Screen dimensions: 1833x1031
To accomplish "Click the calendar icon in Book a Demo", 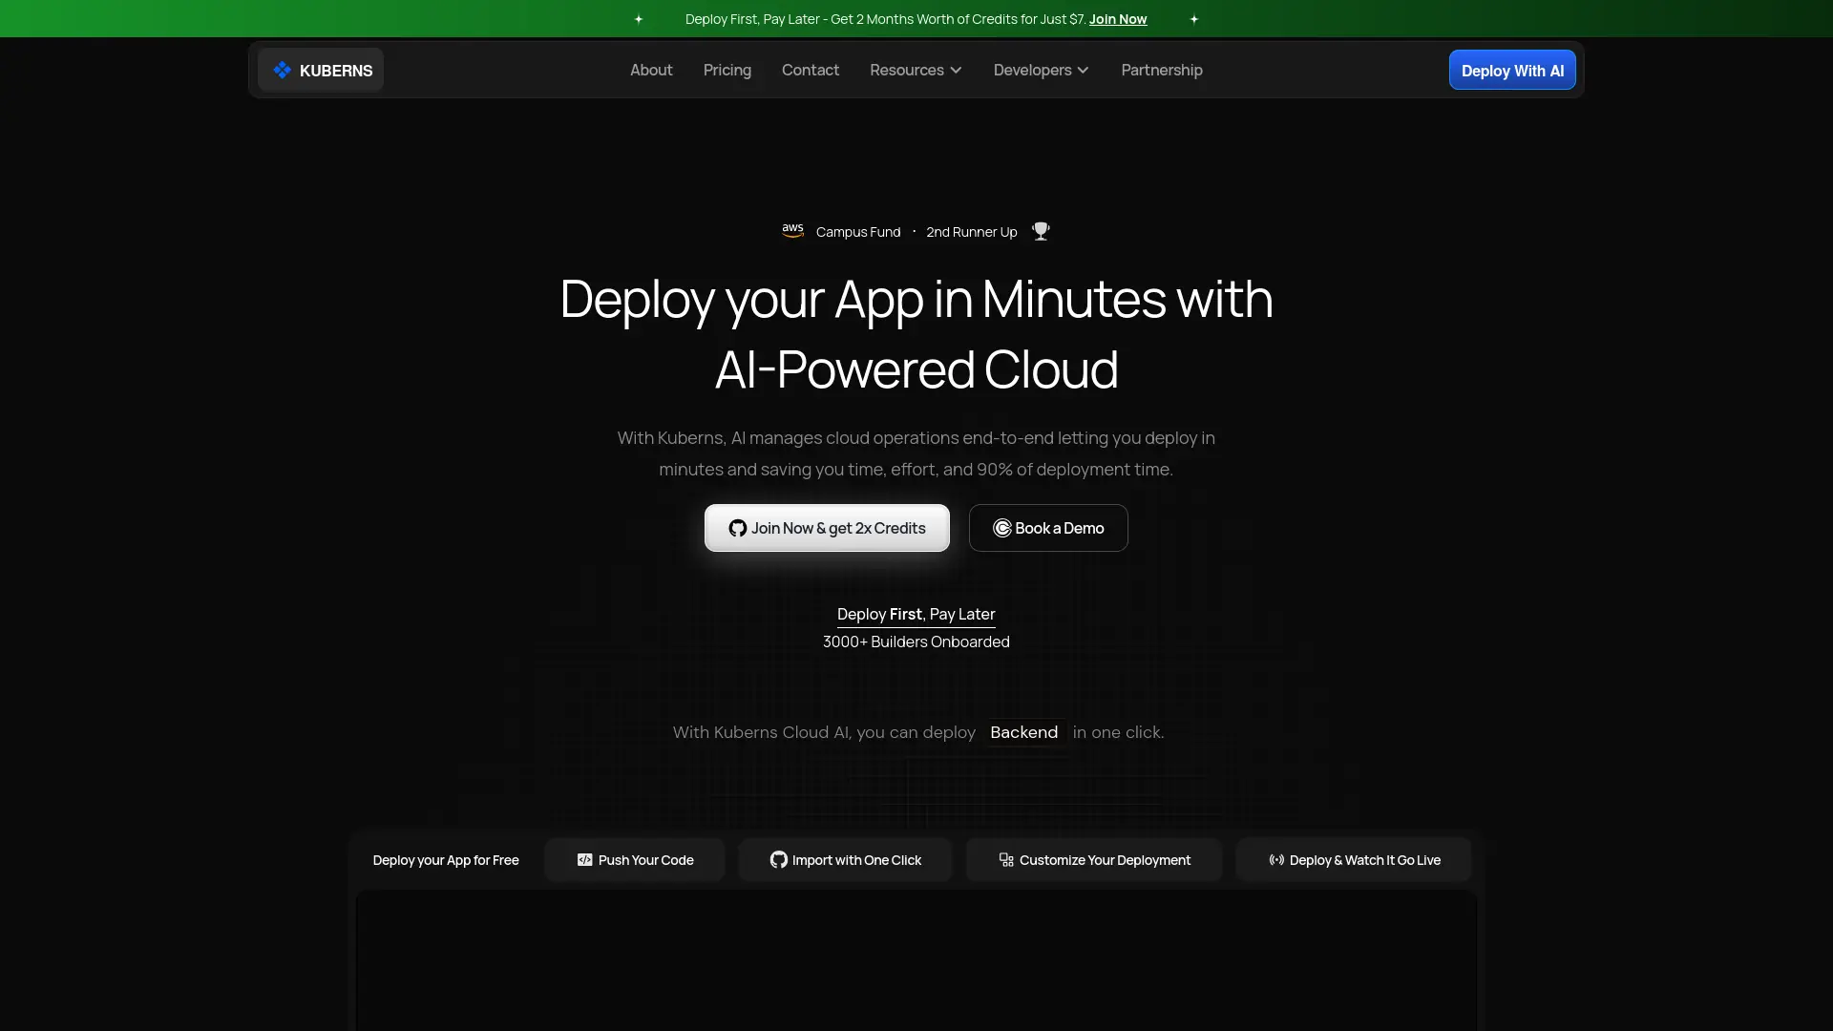I will tap(1002, 528).
